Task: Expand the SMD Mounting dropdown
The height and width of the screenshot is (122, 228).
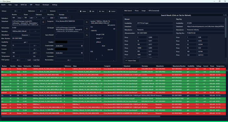Action: 53,18
